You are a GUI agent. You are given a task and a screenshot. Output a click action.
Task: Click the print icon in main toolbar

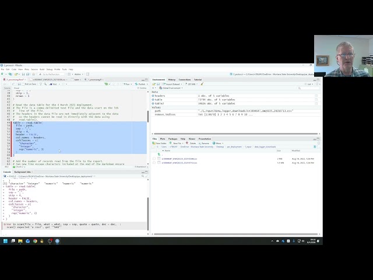(x=34, y=74)
